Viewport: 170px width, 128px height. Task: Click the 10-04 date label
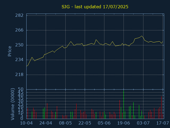point(26,123)
